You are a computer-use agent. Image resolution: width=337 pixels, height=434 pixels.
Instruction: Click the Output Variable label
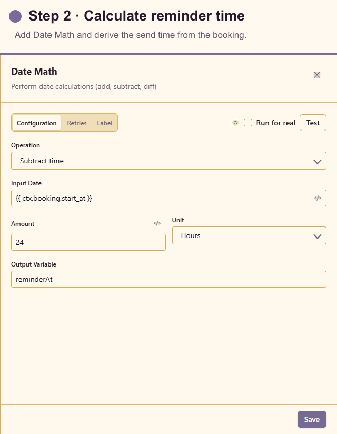(x=34, y=264)
